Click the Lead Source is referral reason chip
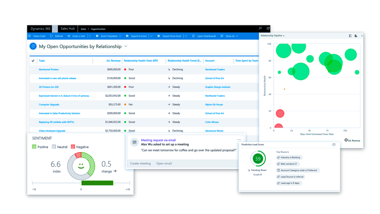This screenshot has width=380, height=214. [291, 177]
